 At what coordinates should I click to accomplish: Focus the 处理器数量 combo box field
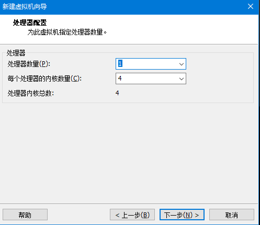coord(151,64)
